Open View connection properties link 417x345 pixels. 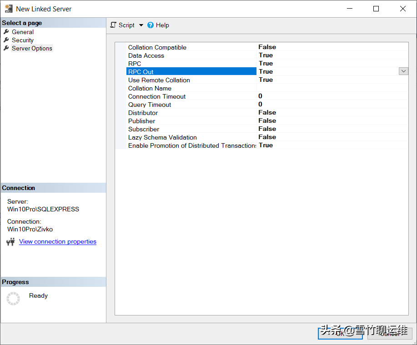click(58, 242)
